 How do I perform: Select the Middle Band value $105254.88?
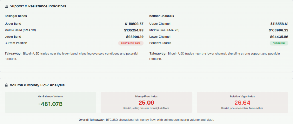tap(134, 30)
